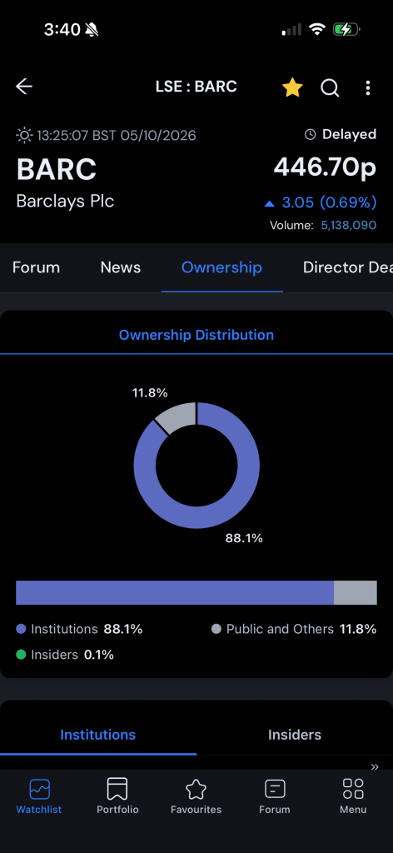Switch to the Institutions list tab

click(98, 735)
